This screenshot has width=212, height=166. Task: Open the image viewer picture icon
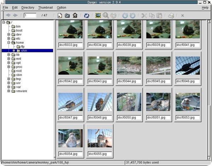98,16
